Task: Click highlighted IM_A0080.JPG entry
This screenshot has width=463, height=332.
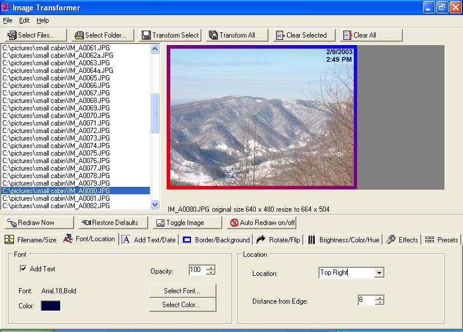Action: [x=76, y=191]
